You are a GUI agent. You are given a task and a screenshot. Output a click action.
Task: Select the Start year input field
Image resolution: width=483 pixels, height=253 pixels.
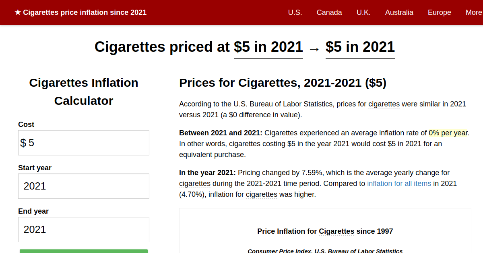(83, 186)
